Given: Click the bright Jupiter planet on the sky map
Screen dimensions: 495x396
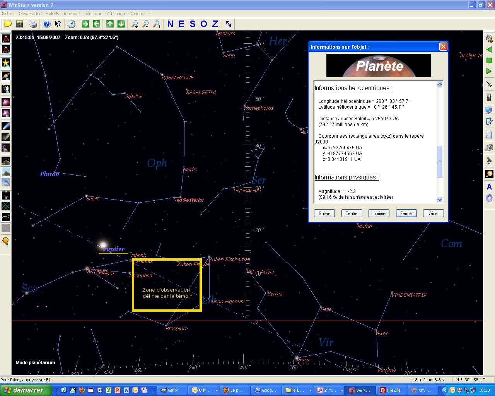Looking at the screenshot, I should click(102, 244).
